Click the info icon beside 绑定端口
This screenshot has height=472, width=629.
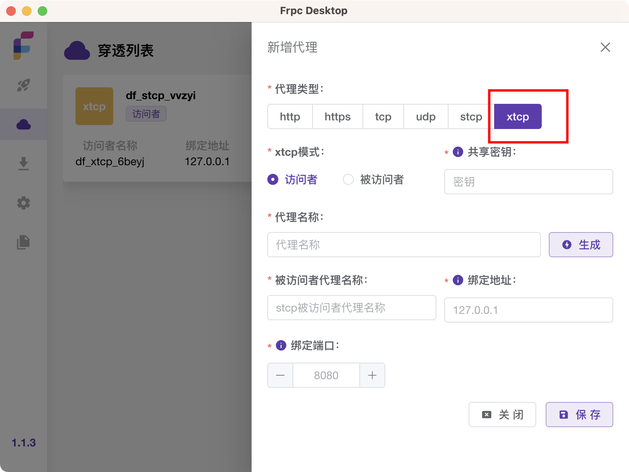point(281,345)
